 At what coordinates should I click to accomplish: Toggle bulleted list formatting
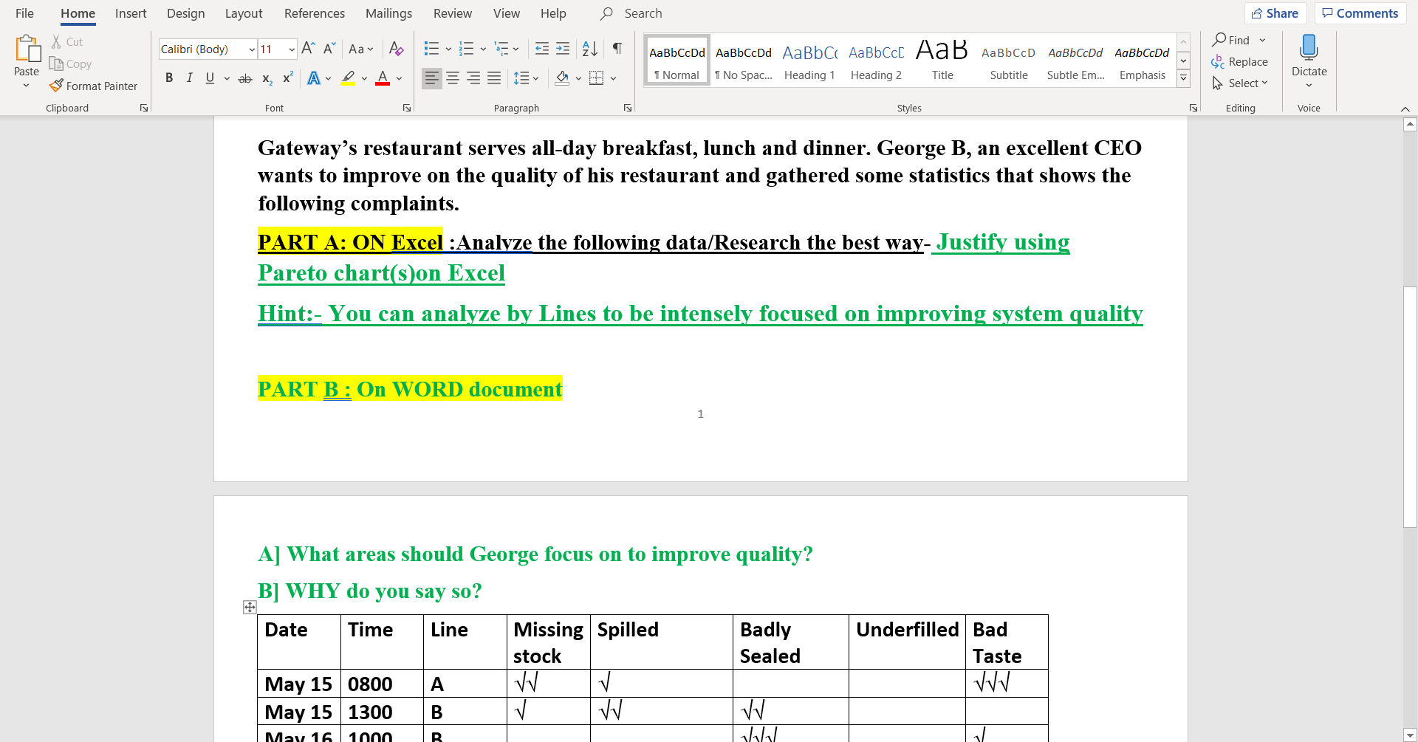click(x=431, y=48)
